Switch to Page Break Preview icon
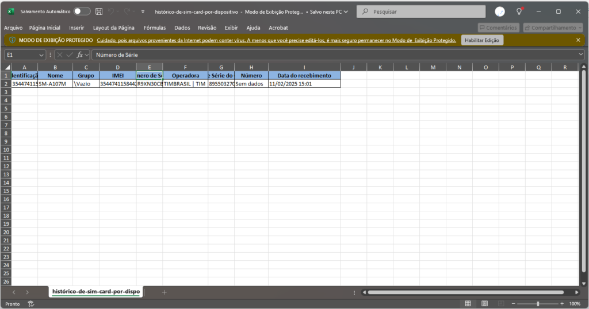 tap(501, 303)
